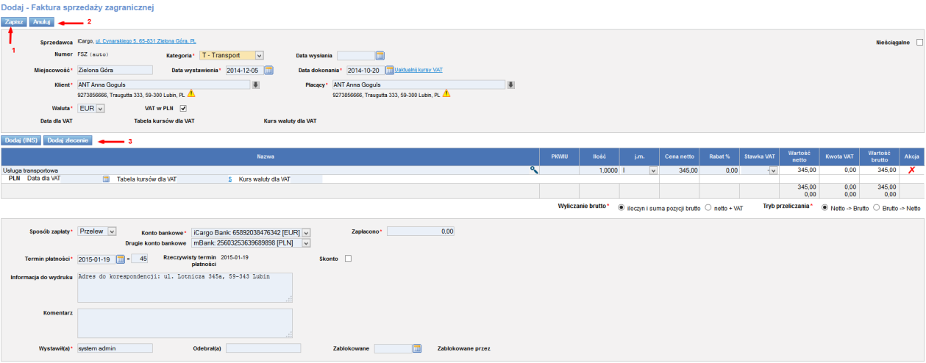Click the Klient field ANT Anna Goguls
926x363 pixels.
[163, 85]
